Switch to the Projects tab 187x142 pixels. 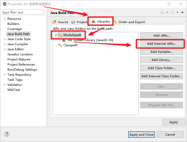point(79,22)
